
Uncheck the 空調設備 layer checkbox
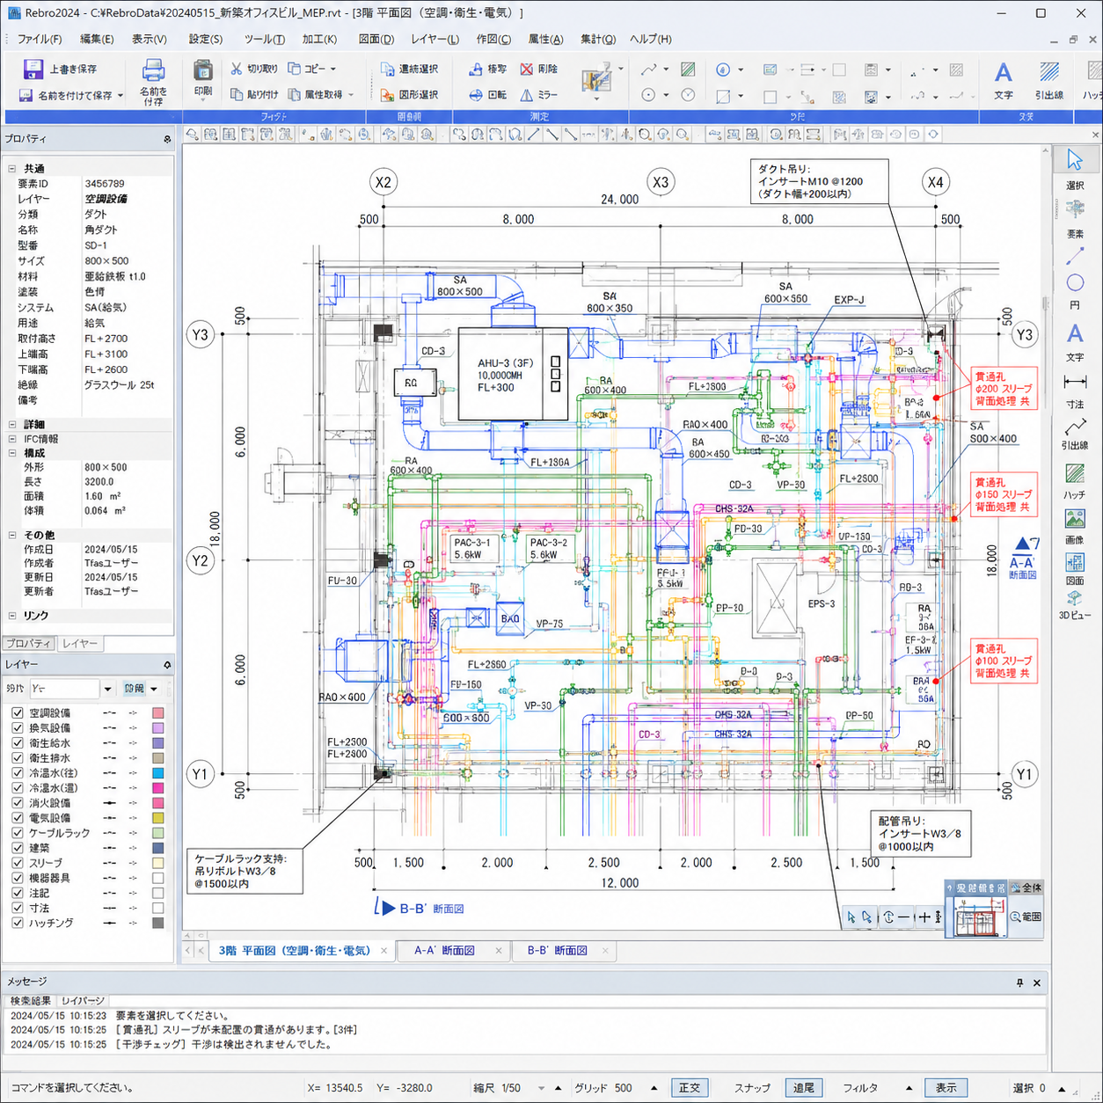tap(17, 713)
